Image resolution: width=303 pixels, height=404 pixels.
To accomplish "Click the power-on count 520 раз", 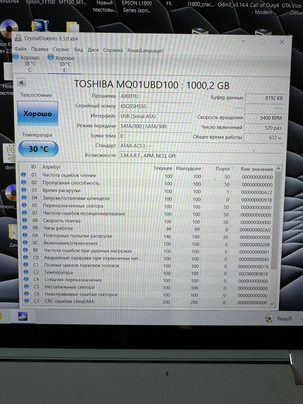I will point(264,128).
